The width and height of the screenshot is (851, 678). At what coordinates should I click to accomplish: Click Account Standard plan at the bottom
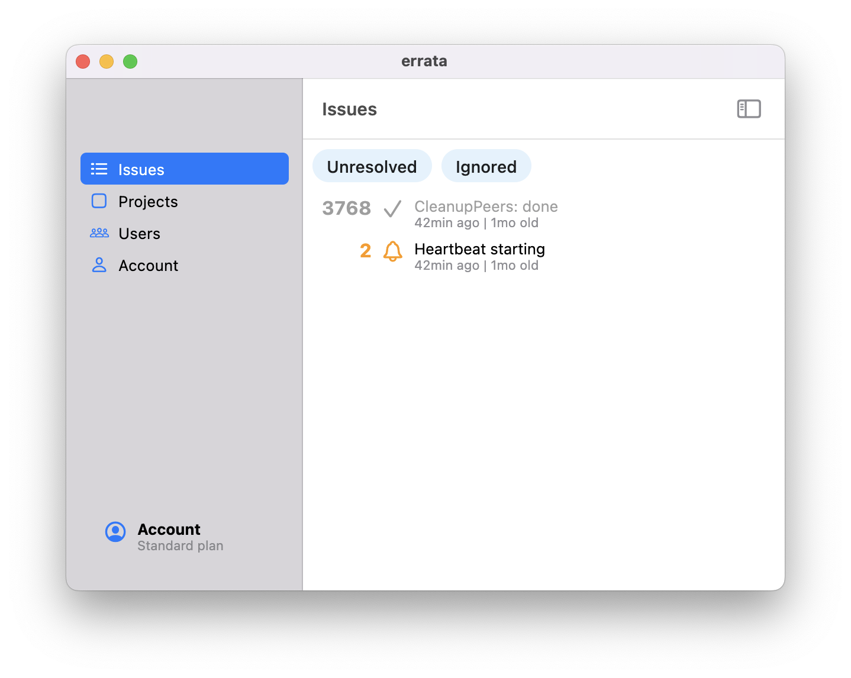tap(168, 535)
